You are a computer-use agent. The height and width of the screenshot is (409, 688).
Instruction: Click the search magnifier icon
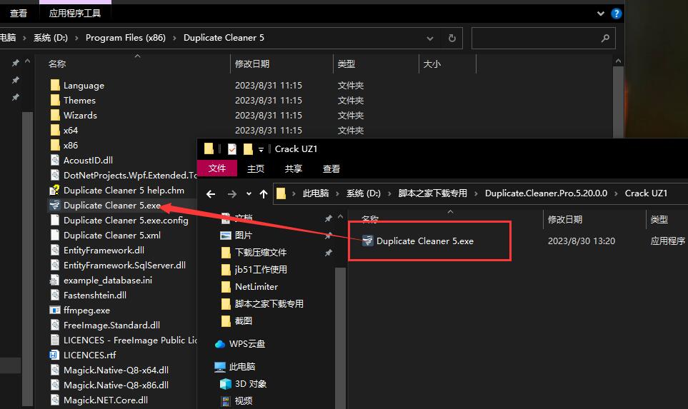[606, 38]
